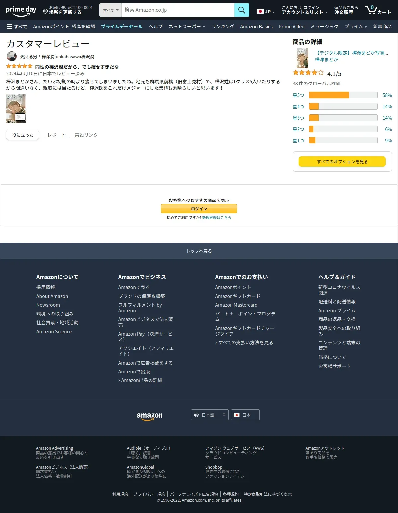The height and width of the screenshot is (513, 398).
Task: Open ヘルプ in the nav bar
Action: 156,27
